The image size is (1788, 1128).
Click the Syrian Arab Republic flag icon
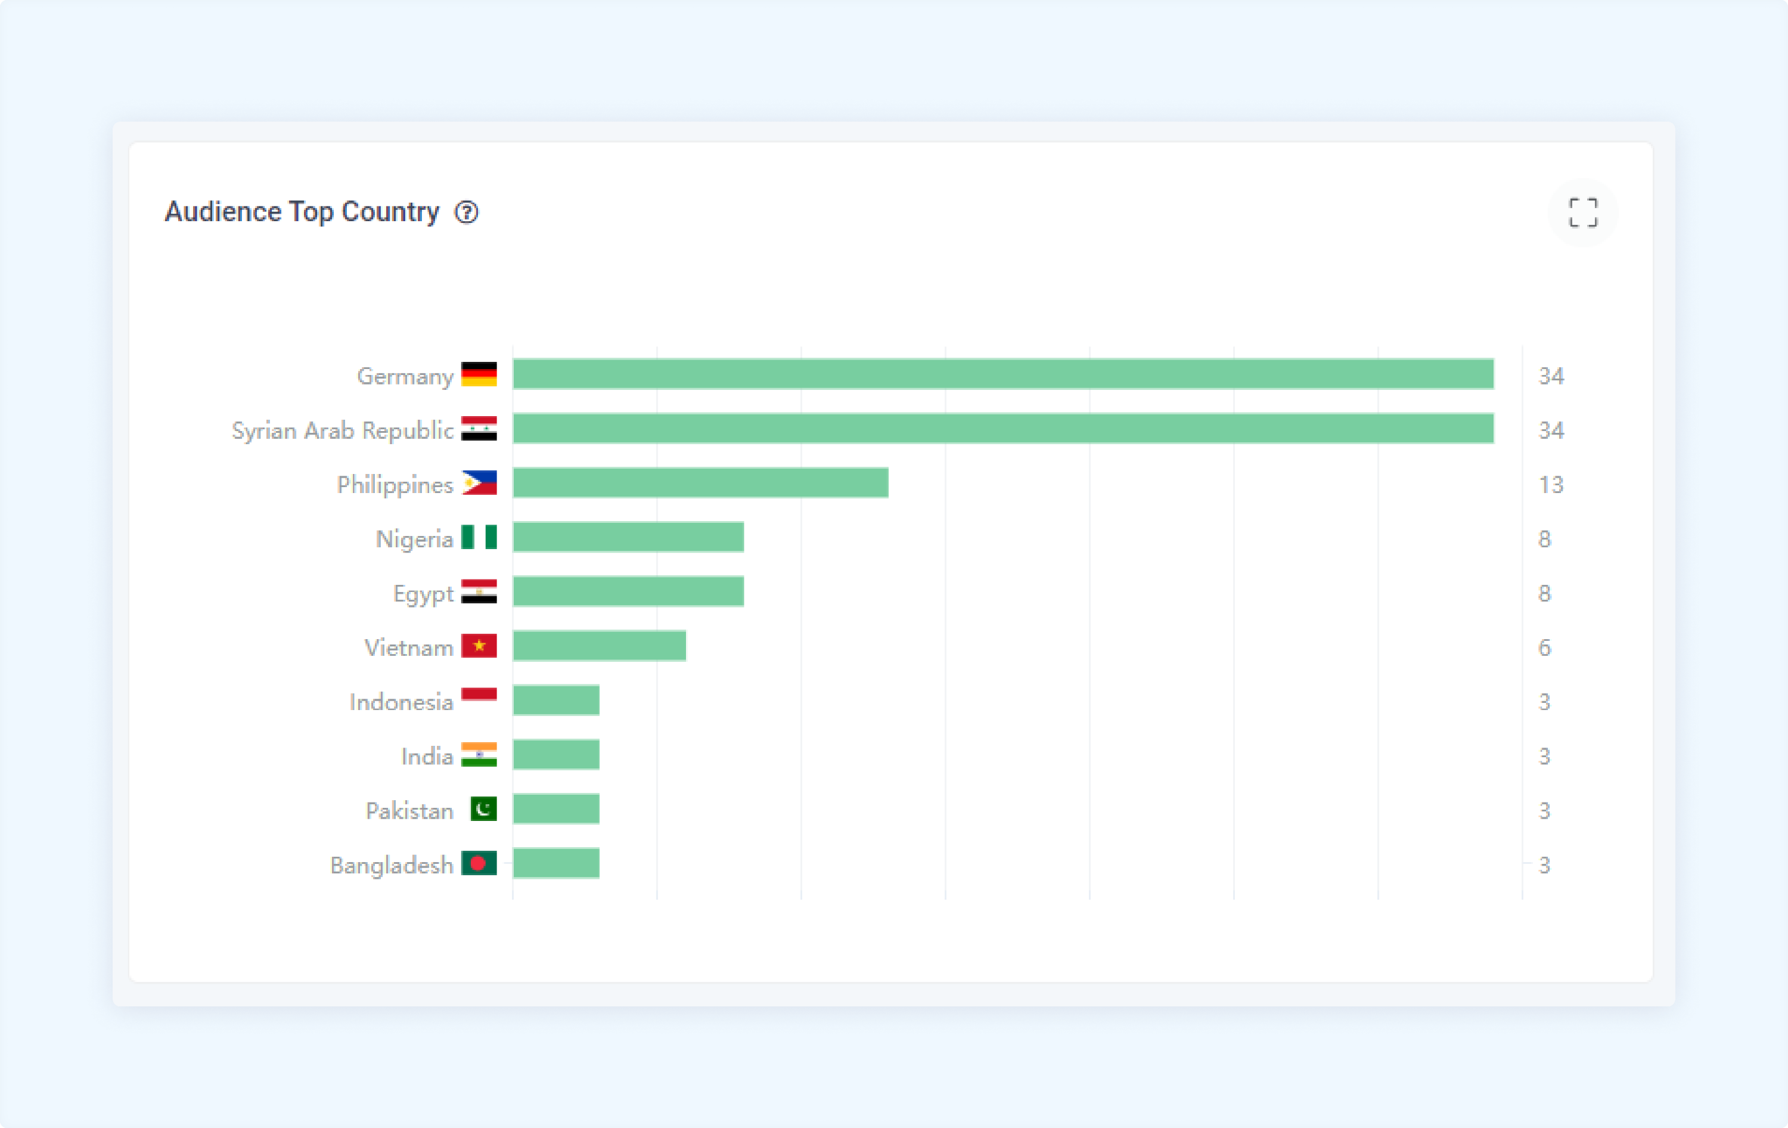pos(479,429)
